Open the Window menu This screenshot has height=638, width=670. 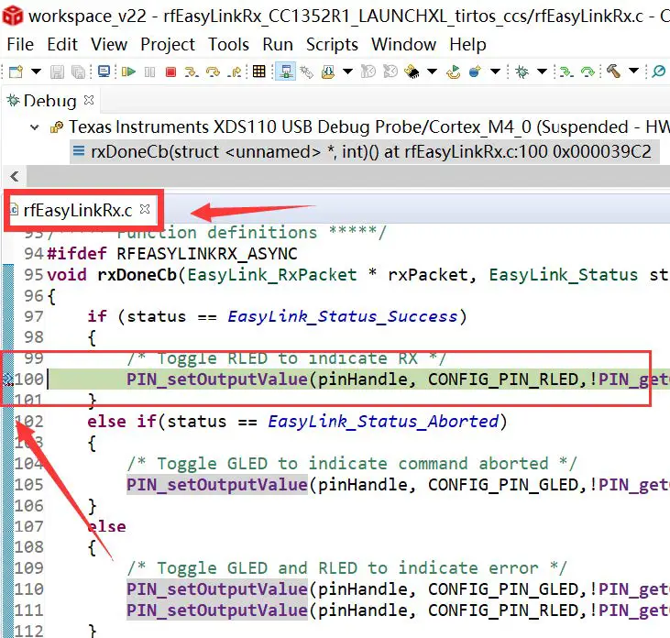point(404,44)
